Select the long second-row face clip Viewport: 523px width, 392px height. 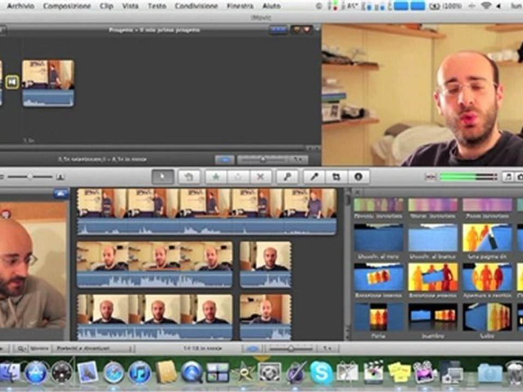(155, 265)
